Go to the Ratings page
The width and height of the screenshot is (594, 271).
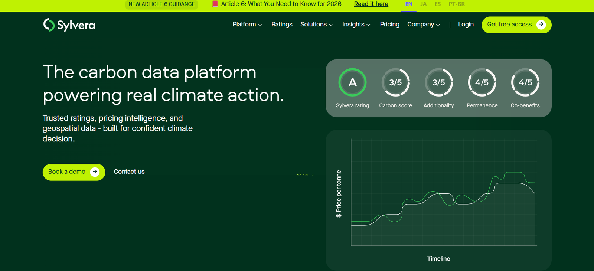pyautogui.click(x=282, y=25)
